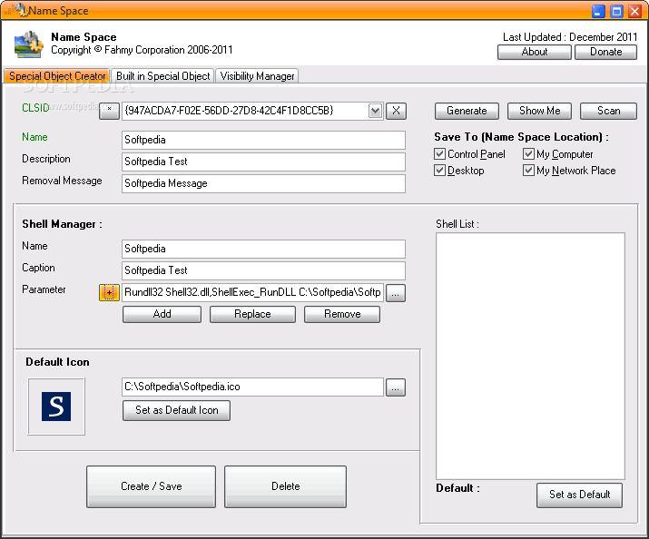Click the Name Space application logo icon
This screenshot has height=539, width=649.
[x=28, y=44]
